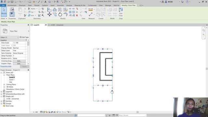
Task: Toggle Temporary Hide/Isolate glasses icon
Action: 58,112
